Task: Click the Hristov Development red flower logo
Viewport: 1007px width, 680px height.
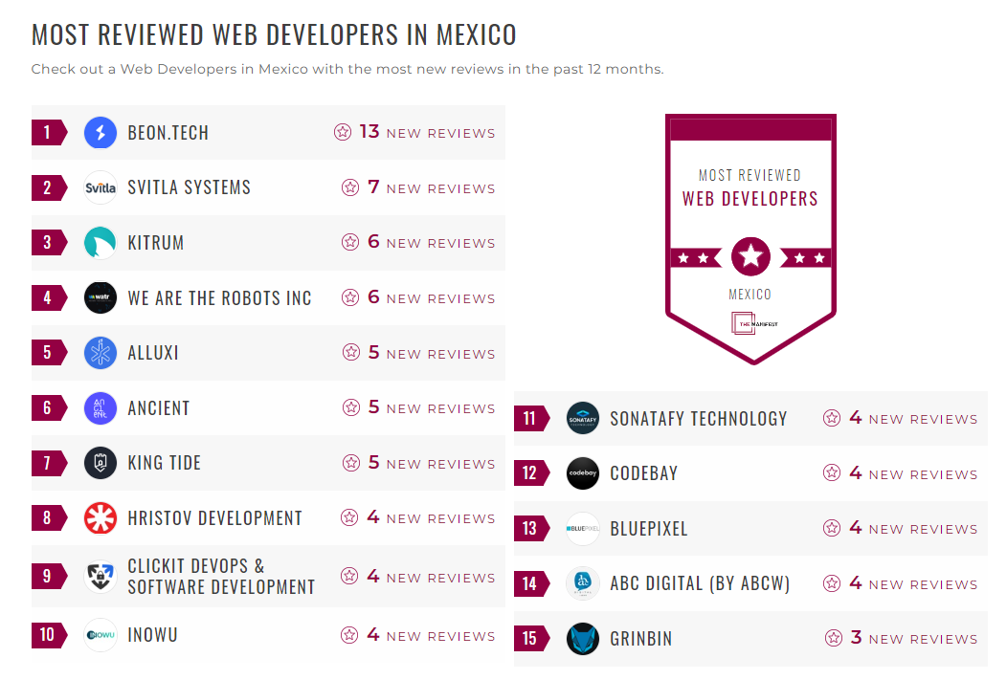Action: click(101, 517)
